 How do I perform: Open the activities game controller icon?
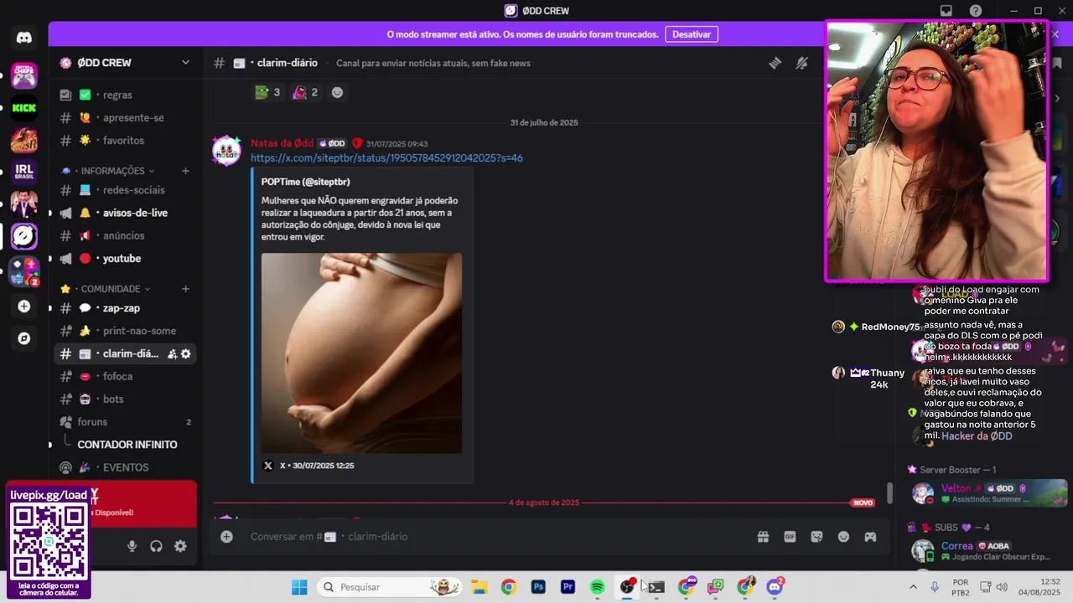pyautogui.click(x=870, y=537)
